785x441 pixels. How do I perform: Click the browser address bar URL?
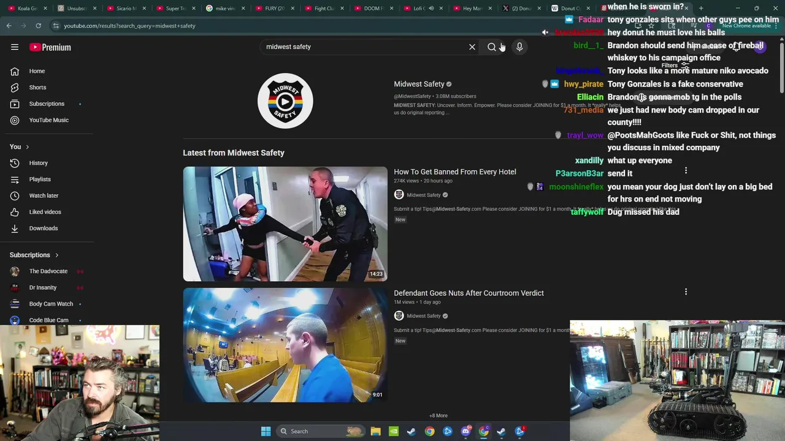pos(129,26)
